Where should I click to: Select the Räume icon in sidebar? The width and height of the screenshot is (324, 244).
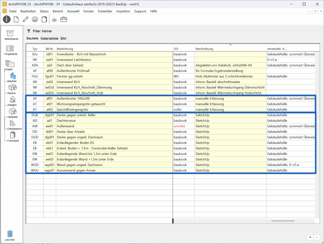13,88
